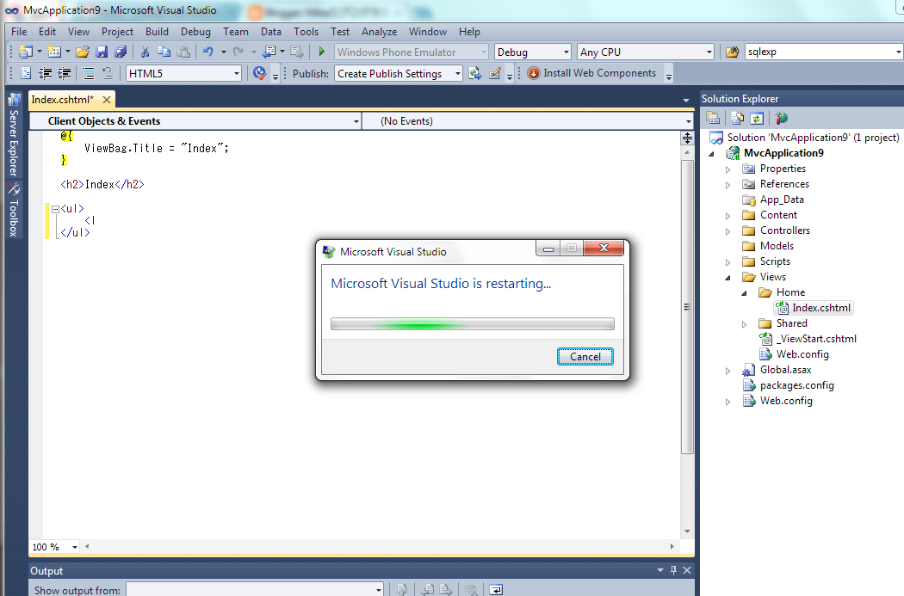This screenshot has height=596, width=904.
Task: Cut selection with the scissors icon
Action: [146, 52]
